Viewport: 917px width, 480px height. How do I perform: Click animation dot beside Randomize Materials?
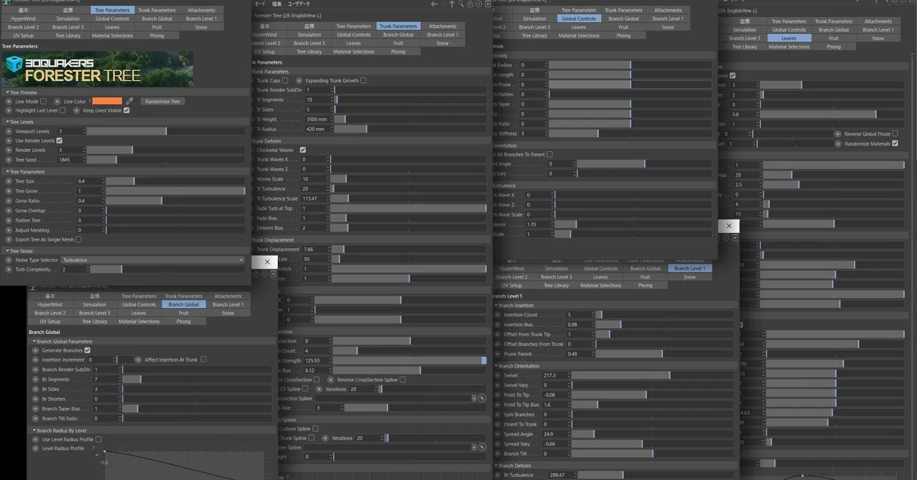pos(837,143)
